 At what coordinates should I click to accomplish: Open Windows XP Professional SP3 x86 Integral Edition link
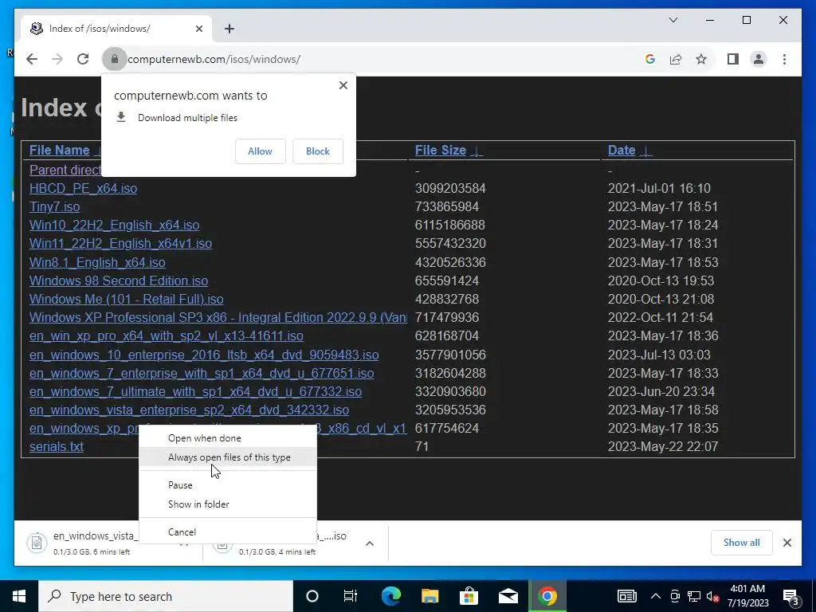tap(218, 317)
